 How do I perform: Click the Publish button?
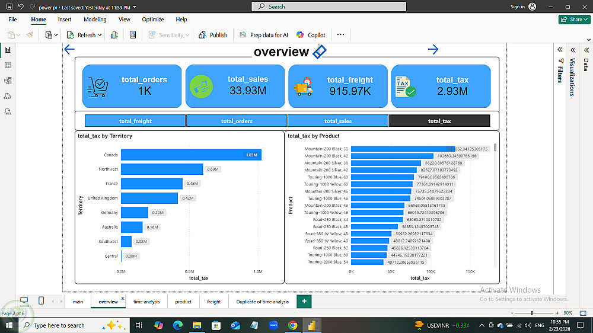pyautogui.click(x=213, y=35)
